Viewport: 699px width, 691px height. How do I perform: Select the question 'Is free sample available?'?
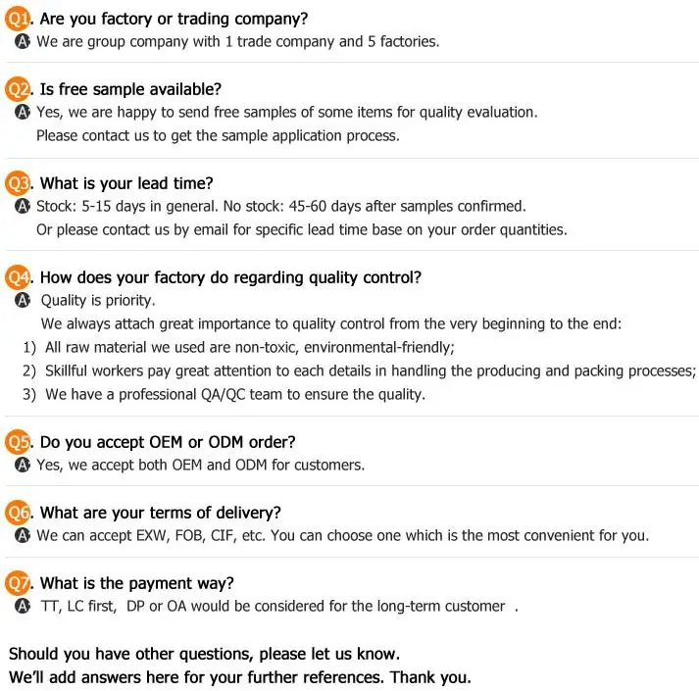coord(130,89)
